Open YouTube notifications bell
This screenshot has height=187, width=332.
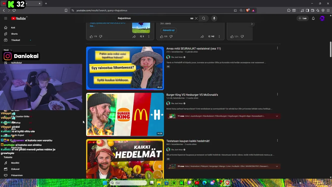pos(313,18)
